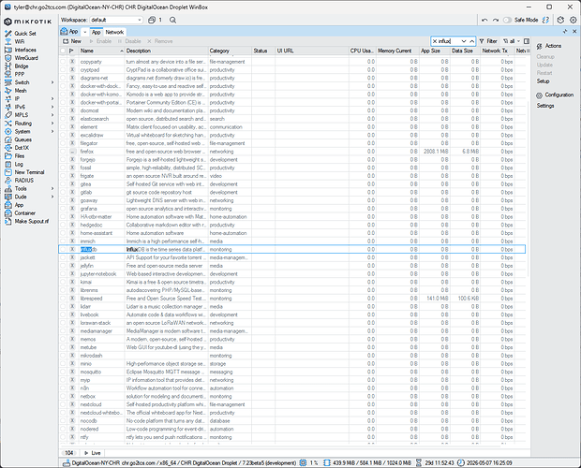
Task: Tick the checkbox for the firefox row
Action: 63,152
